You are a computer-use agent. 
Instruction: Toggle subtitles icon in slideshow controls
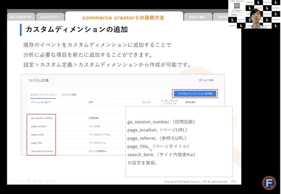[41, 182]
